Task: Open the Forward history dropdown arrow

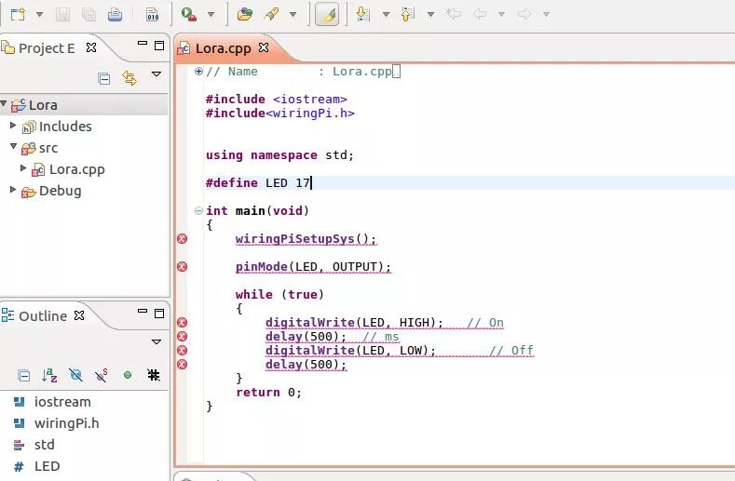Action: pos(546,15)
